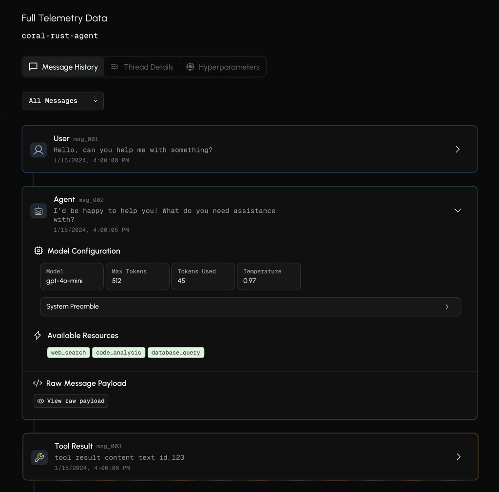This screenshot has width=499, height=492.
Task: Toggle the database_query resource badge
Action: click(x=176, y=352)
